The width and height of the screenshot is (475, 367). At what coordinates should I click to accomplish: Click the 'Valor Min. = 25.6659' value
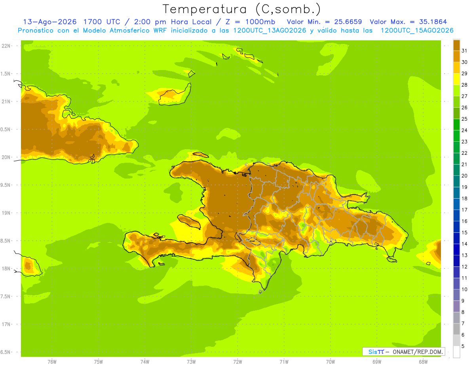pyautogui.click(x=324, y=22)
